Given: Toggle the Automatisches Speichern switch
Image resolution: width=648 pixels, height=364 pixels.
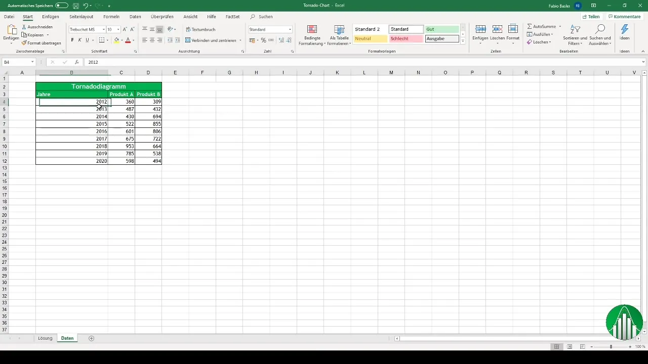Looking at the screenshot, I should pos(62,5).
